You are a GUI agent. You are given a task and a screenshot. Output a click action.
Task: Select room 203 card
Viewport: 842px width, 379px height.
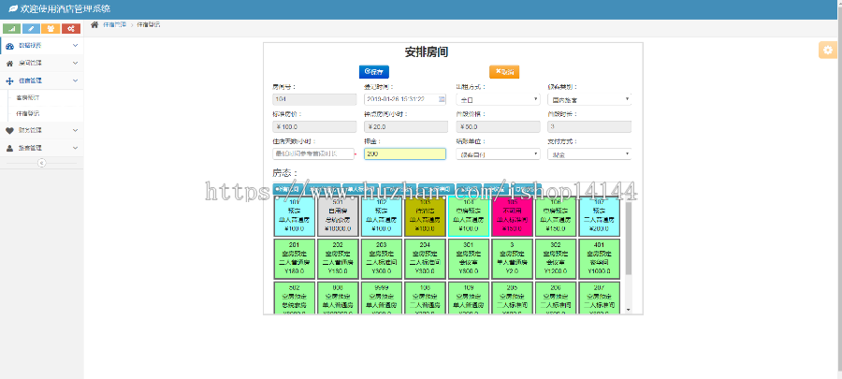point(382,259)
